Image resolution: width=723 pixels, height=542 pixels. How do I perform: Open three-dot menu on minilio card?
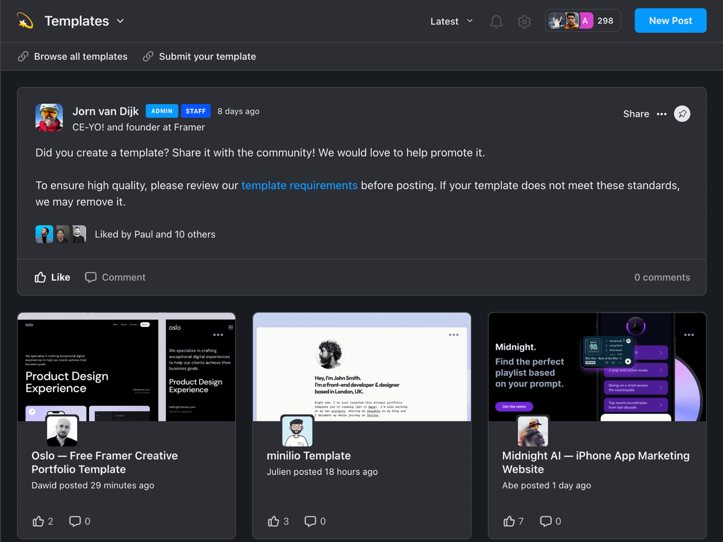pos(454,335)
